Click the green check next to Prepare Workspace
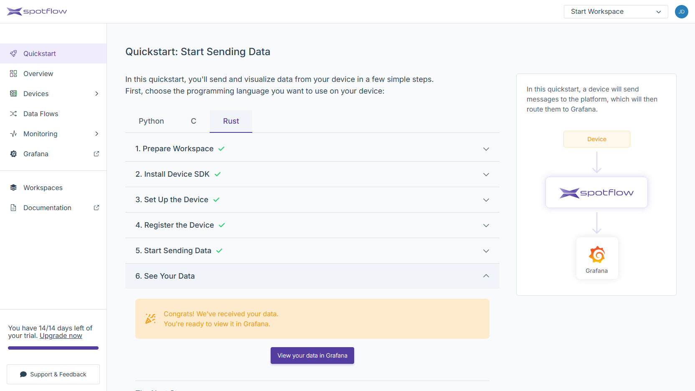 coord(221,149)
